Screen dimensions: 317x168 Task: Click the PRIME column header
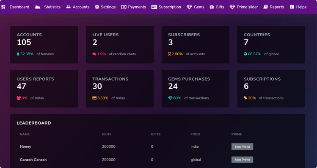tap(237, 134)
